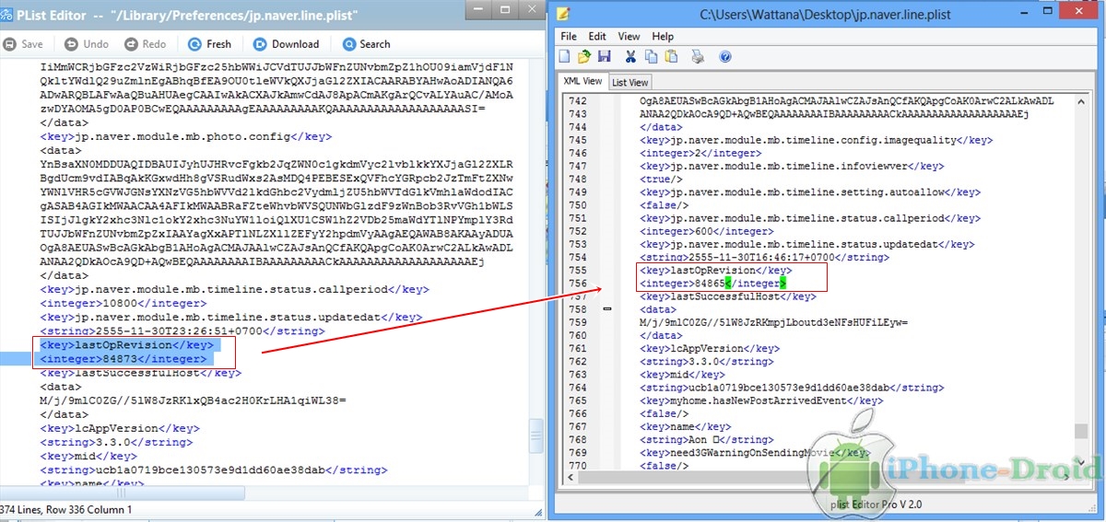1106x522 pixels.
Task: Click Search in the left PList Editor toolbar
Action: tap(367, 44)
